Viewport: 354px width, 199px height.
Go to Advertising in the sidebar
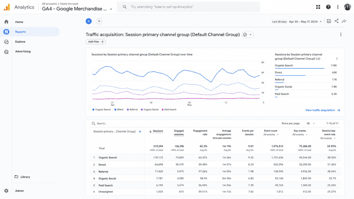(23, 51)
